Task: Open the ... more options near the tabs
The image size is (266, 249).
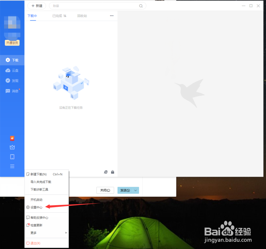Action: [x=111, y=16]
